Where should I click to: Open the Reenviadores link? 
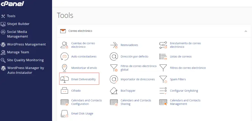pyautogui.click(x=129, y=45)
